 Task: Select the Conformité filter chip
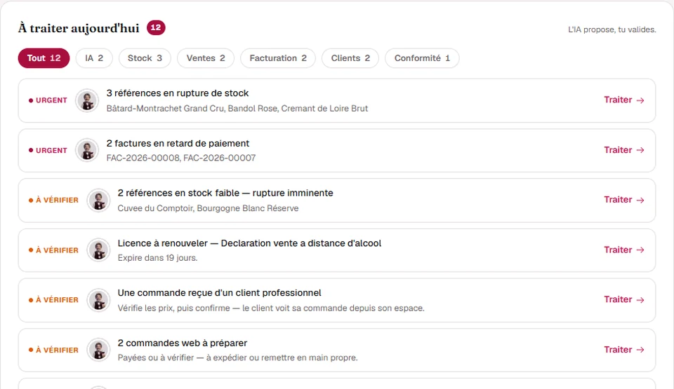click(422, 58)
